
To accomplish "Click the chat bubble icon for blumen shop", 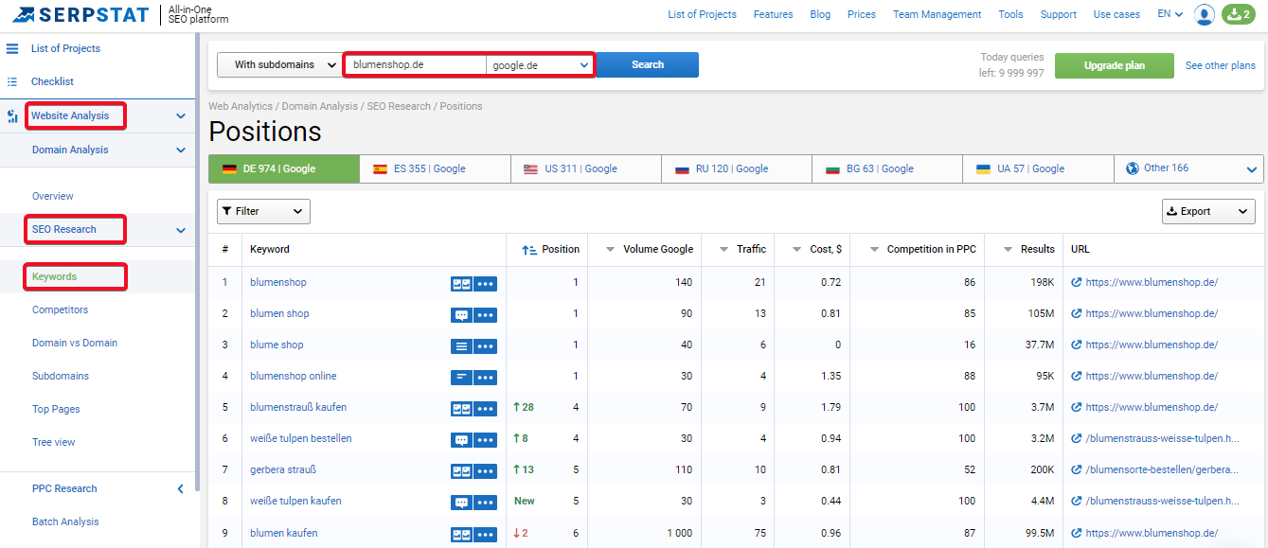I will coord(461,314).
